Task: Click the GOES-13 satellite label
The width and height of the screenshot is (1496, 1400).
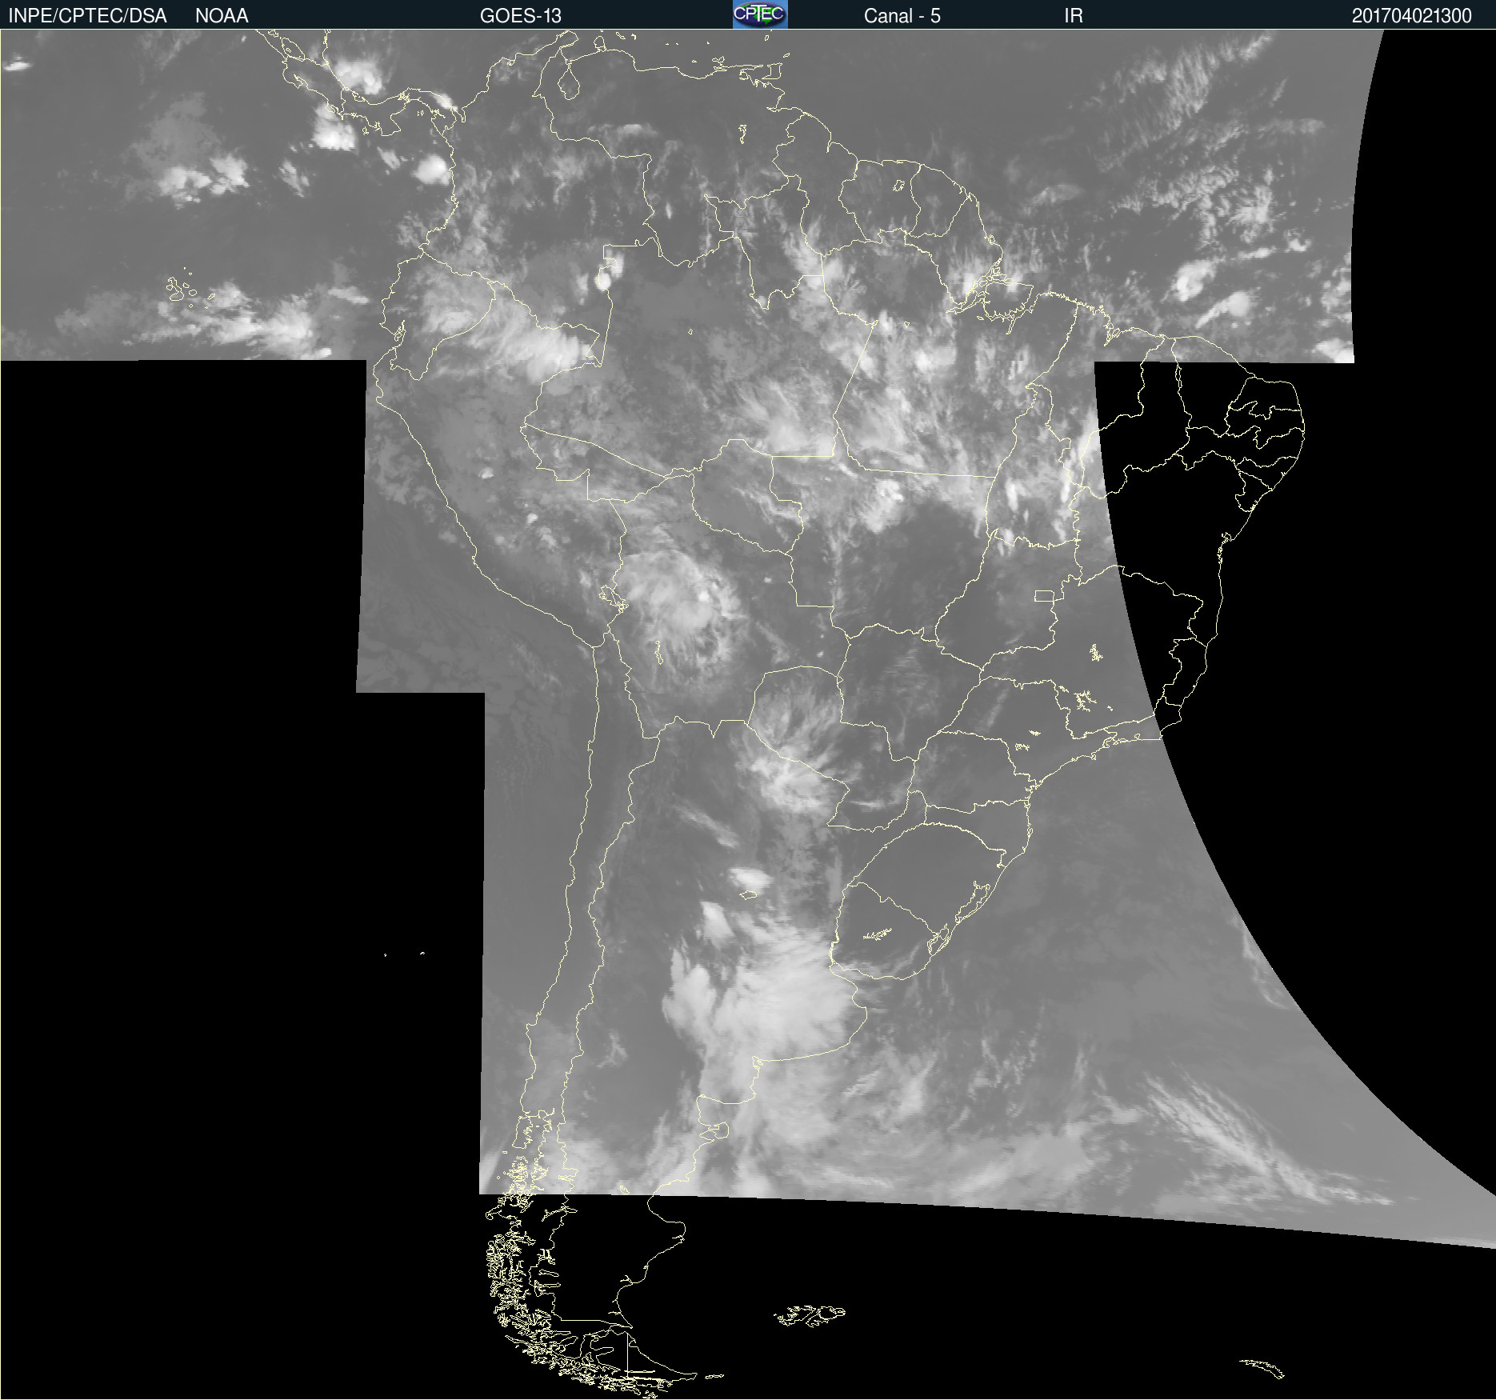Action: (x=521, y=16)
